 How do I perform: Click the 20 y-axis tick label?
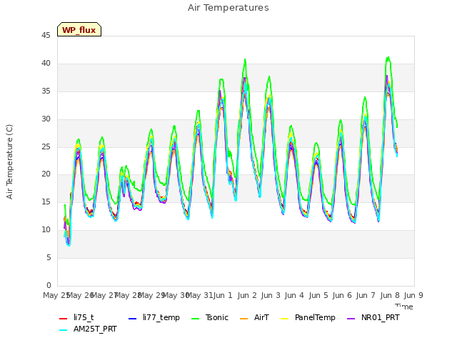[46, 174]
